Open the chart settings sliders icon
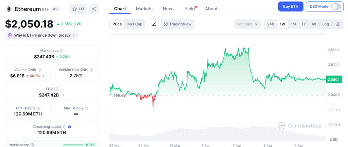 pos(338,24)
